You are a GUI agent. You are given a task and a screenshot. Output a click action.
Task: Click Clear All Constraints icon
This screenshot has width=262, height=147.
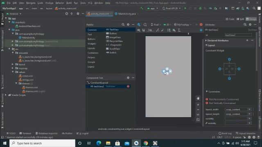click(157, 30)
